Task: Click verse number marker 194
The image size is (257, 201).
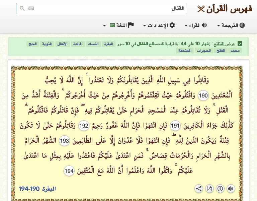Action: point(69,171)
